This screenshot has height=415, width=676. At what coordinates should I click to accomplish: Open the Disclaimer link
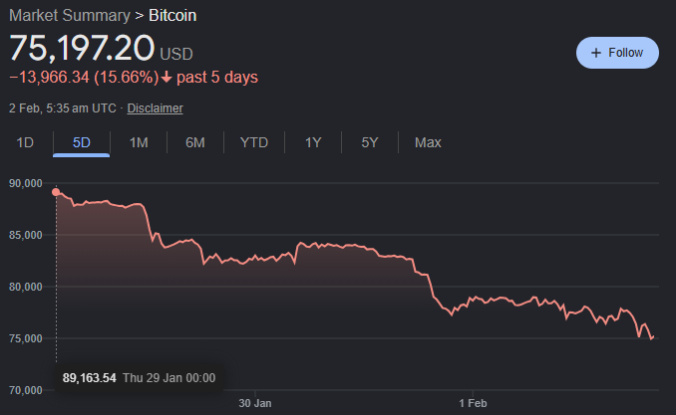155,107
